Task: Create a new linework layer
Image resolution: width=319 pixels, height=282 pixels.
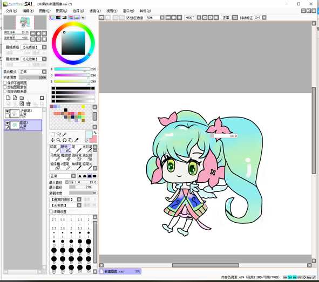Action: (15, 98)
